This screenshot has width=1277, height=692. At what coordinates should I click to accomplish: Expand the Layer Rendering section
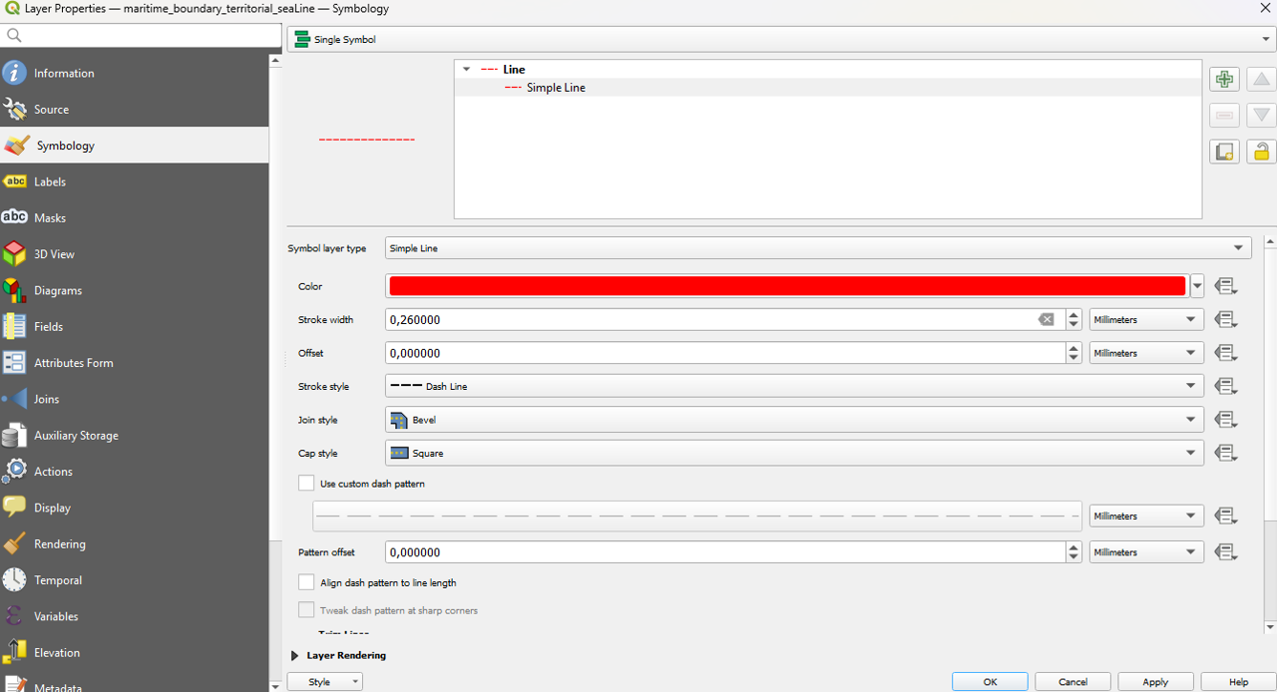[x=295, y=656]
